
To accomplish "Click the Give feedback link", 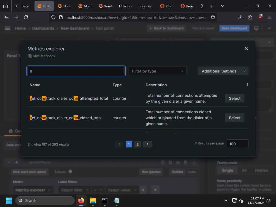I will pos(42,56).
